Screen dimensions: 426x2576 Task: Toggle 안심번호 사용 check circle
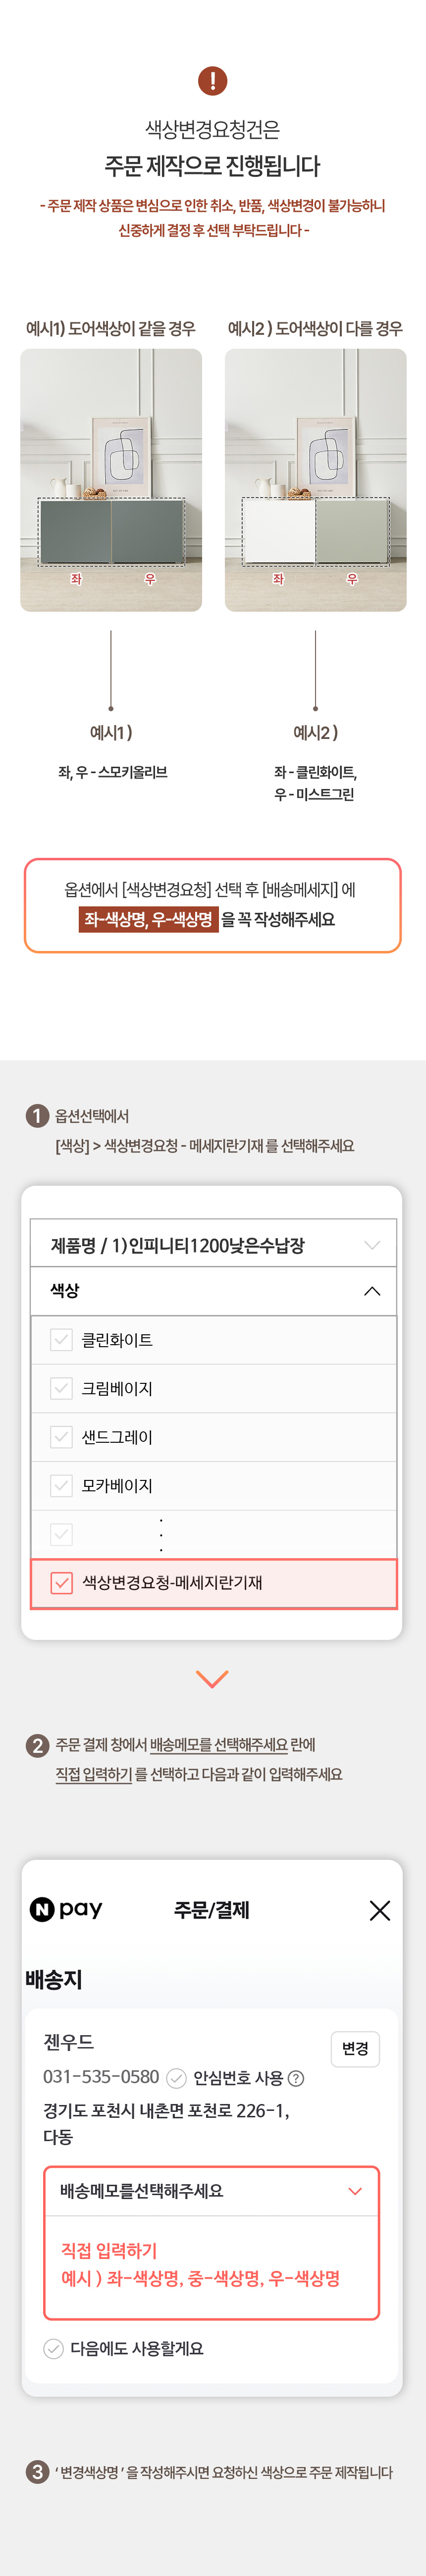pos(176,2078)
